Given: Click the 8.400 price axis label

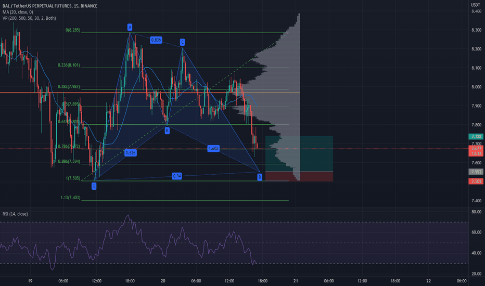Looking at the screenshot, I should click(476, 11).
